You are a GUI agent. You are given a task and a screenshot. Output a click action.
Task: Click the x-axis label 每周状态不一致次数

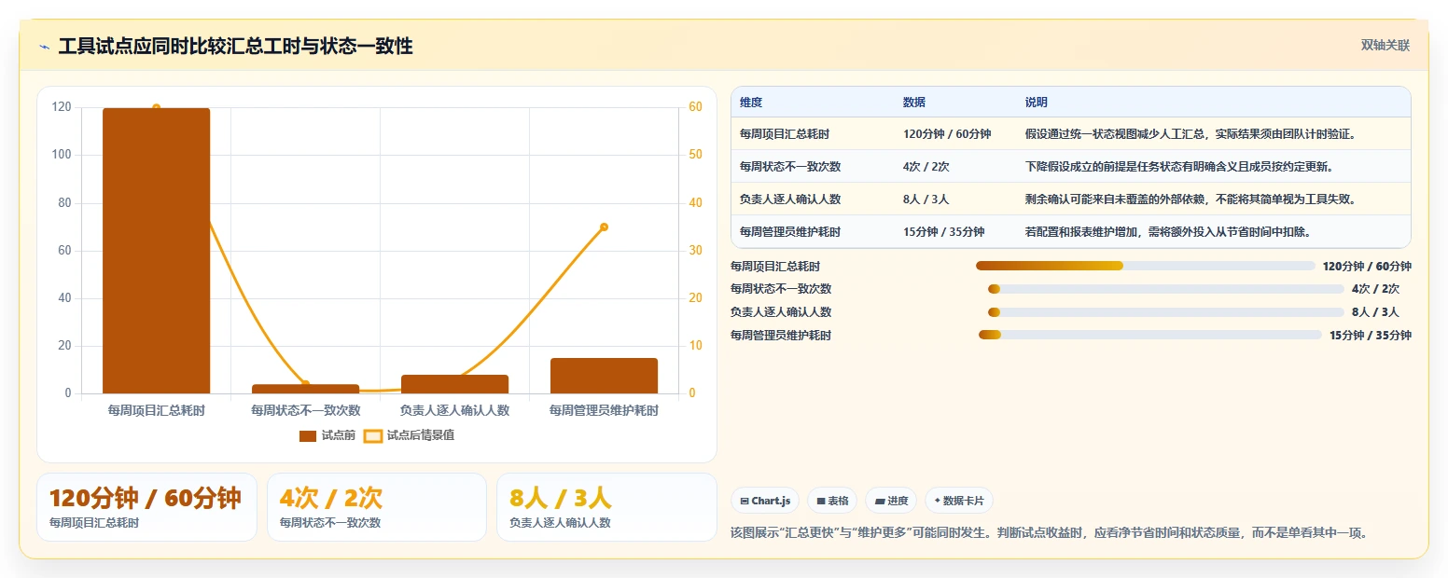coord(305,410)
